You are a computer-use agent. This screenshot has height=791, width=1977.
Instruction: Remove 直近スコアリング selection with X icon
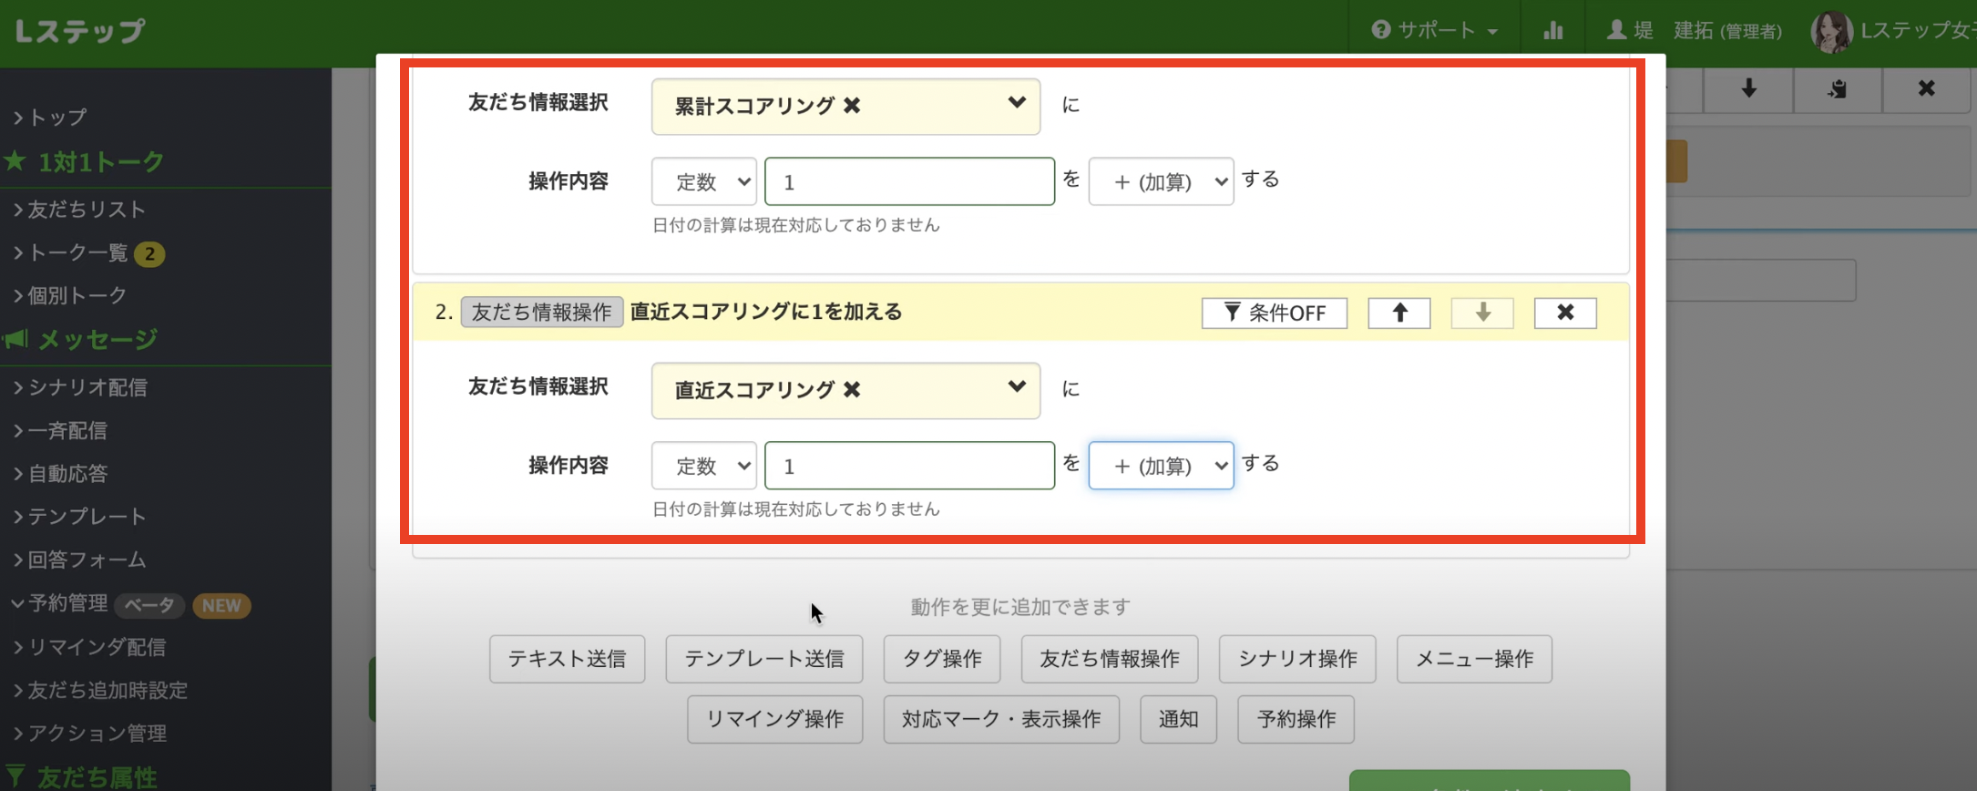(852, 390)
